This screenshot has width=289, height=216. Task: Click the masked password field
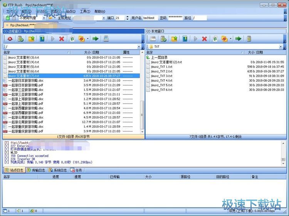pos(175,18)
